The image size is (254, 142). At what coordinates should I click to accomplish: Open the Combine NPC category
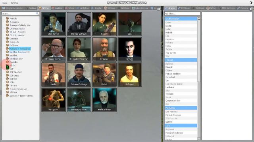tap(13, 39)
